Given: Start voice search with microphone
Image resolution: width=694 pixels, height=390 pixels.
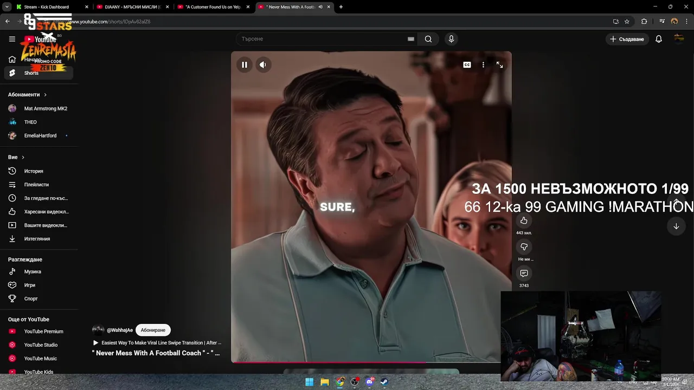Looking at the screenshot, I should tap(451, 39).
